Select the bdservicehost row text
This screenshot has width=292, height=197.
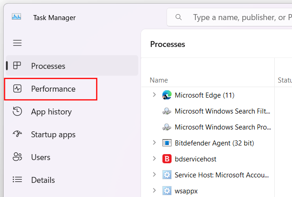[196, 159]
